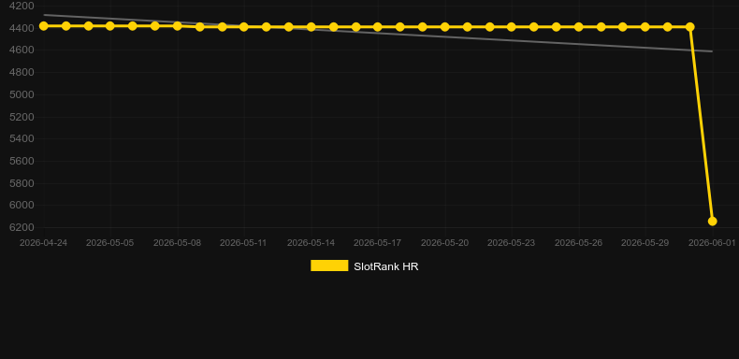Viewport: 739px width, 359px height.
Task: Click the y-axis value 5600
Action: point(22,161)
